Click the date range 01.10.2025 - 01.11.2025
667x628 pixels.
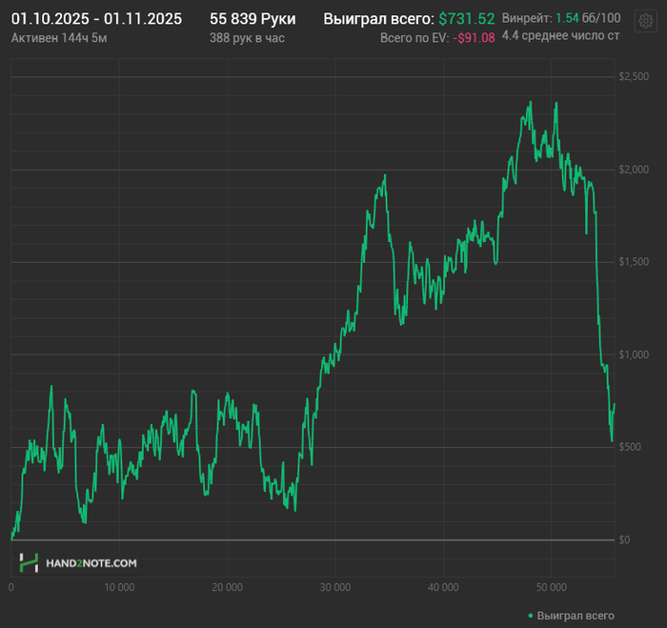(96, 19)
